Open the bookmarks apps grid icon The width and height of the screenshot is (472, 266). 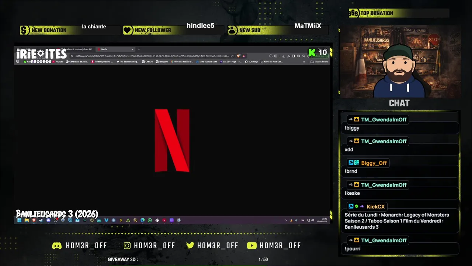(17, 62)
